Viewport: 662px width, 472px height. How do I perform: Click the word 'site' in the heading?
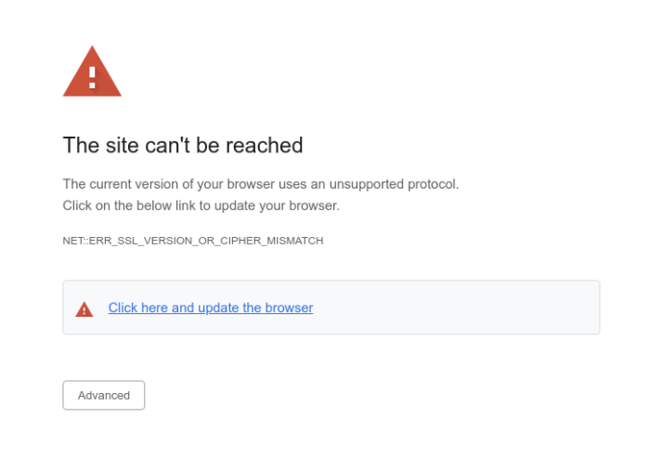pos(122,145)
